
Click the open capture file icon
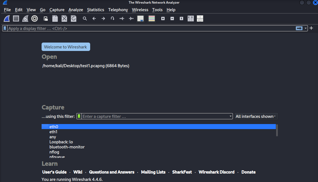[46, 18]
